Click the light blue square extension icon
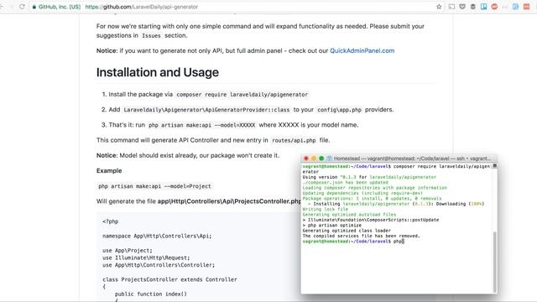The width and height of the screenshot is (537, 302). (x=515, y=7)
